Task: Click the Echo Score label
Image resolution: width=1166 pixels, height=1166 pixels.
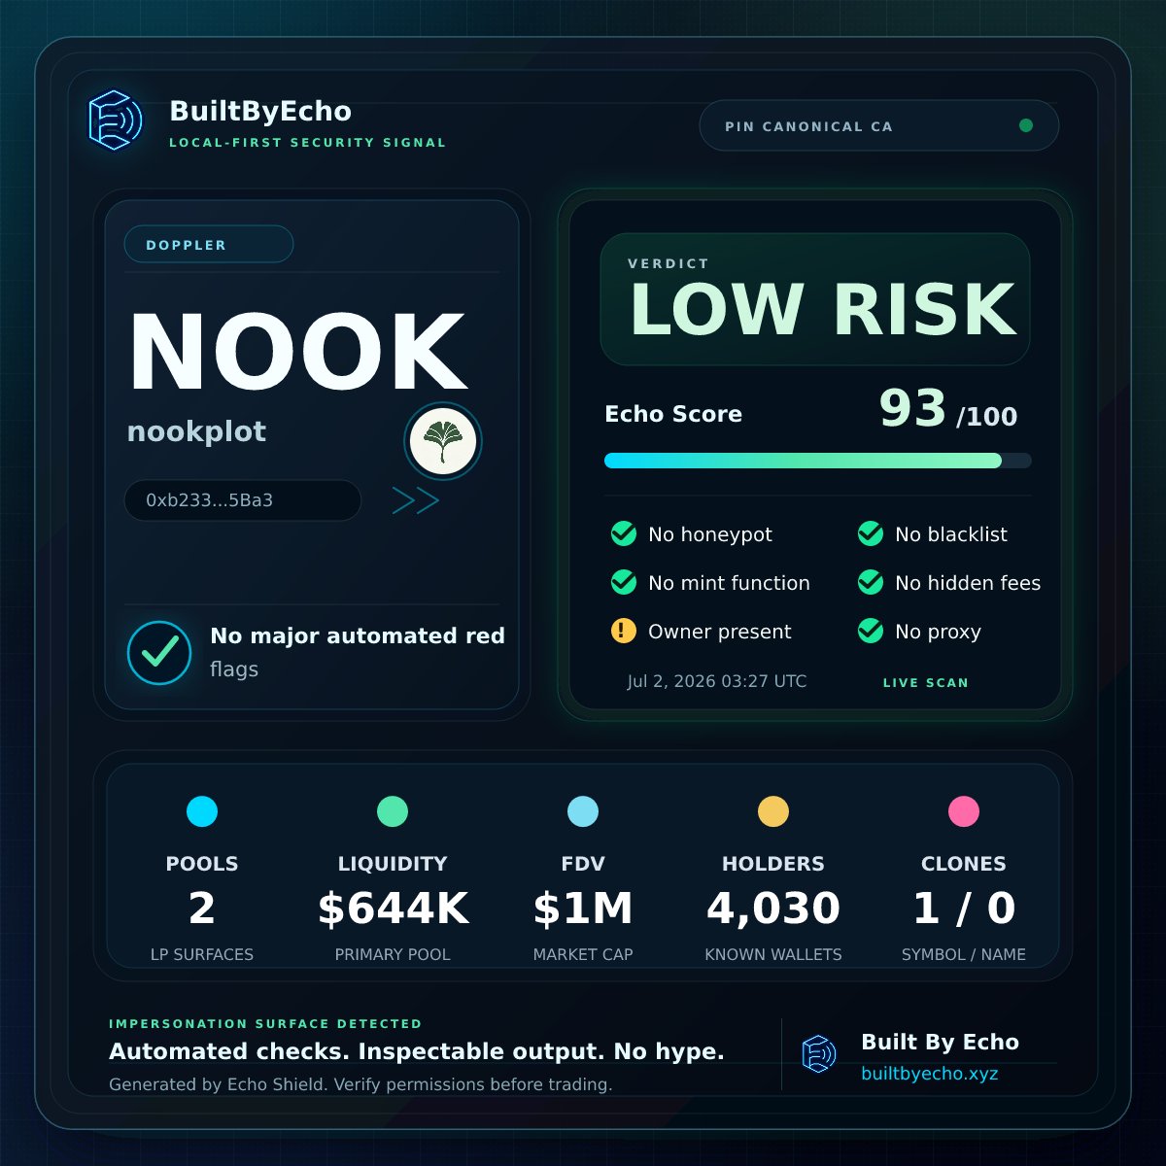Action: tap(673, 414)
